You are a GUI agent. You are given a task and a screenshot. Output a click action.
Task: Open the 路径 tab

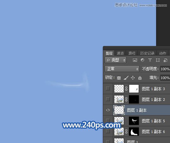pyautogui.click(x=132, y=53)
